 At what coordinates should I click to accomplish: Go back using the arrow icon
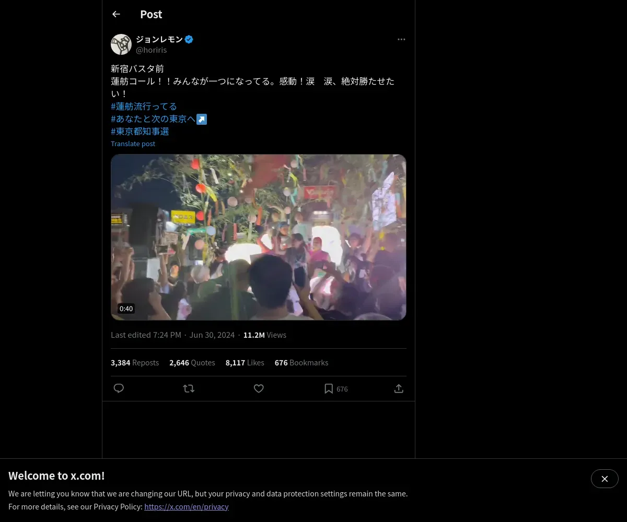tap(116, 14)
